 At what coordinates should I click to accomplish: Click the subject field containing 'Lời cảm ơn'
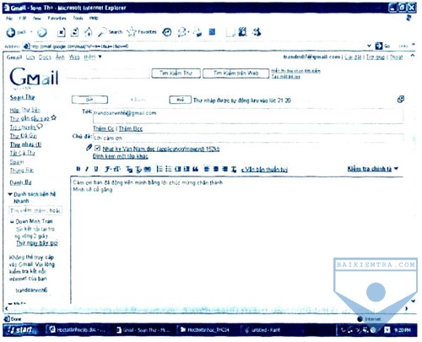[x=249, y=138]
